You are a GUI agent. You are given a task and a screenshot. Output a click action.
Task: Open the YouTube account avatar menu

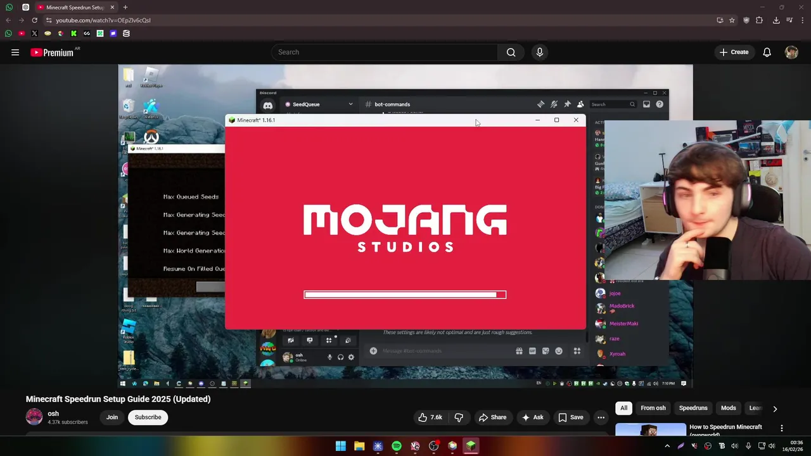click(791, 53)
